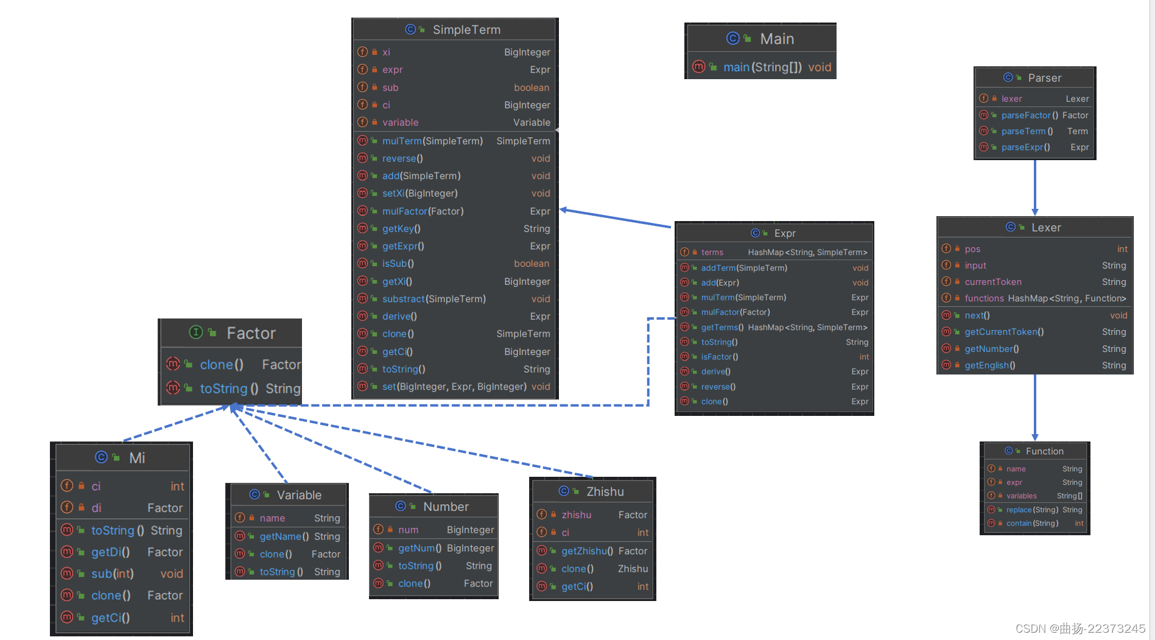Click the Number class icon
This screenshot has width=1155, height=640.
[x=400, y=505]
